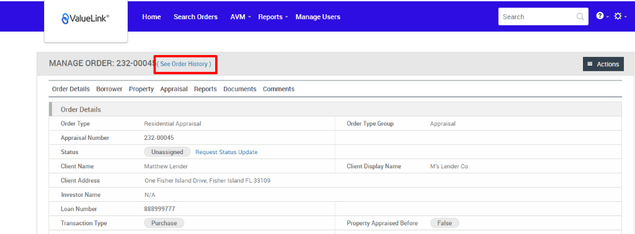Go to Home in navigation bar
The image size is (635, 234).
[151, 17]
